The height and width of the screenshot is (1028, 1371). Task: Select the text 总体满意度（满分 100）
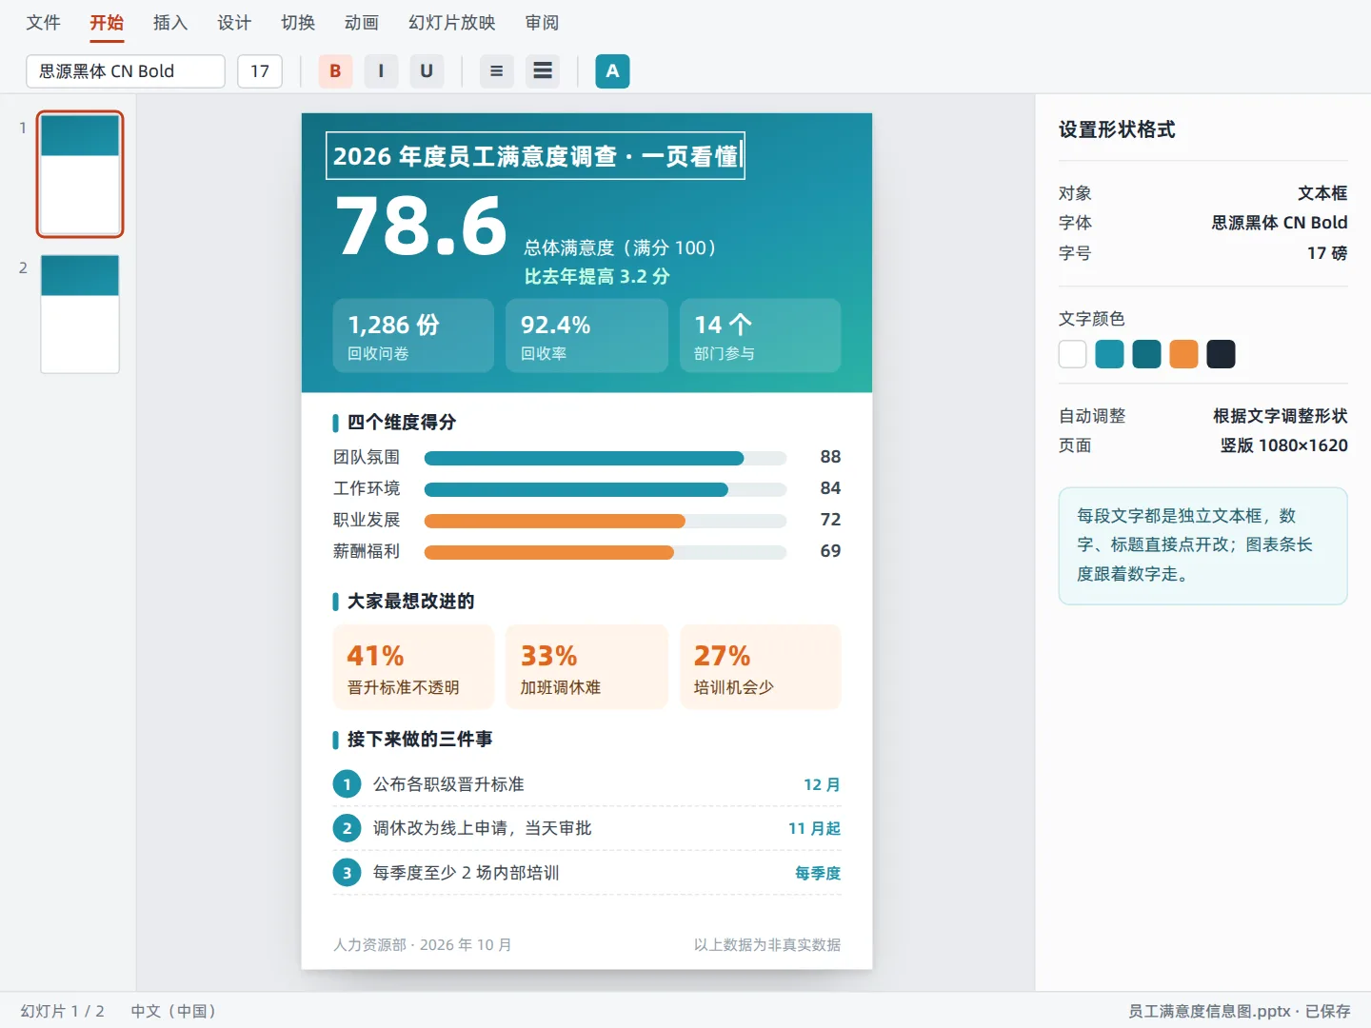[620, 247]
